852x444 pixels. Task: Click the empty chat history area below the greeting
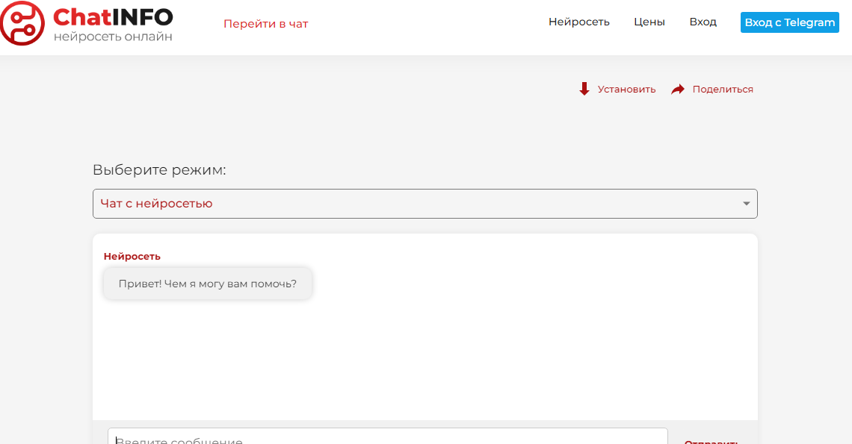coord(425,358)
